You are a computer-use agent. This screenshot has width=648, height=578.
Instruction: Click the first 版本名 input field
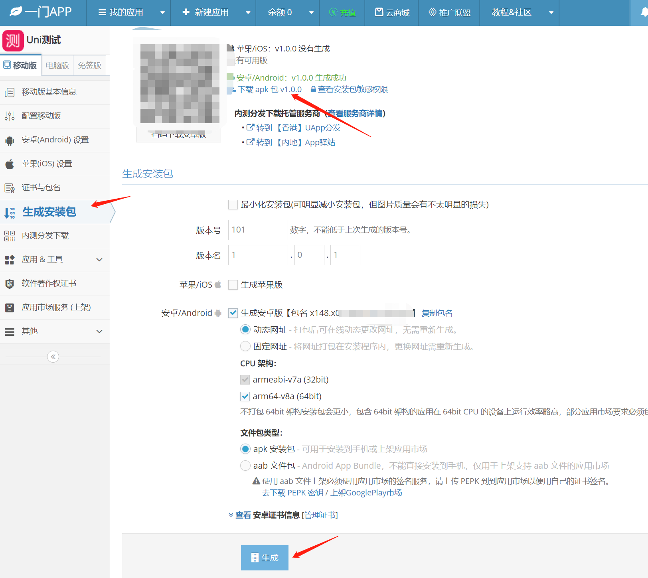click(258, 255)
